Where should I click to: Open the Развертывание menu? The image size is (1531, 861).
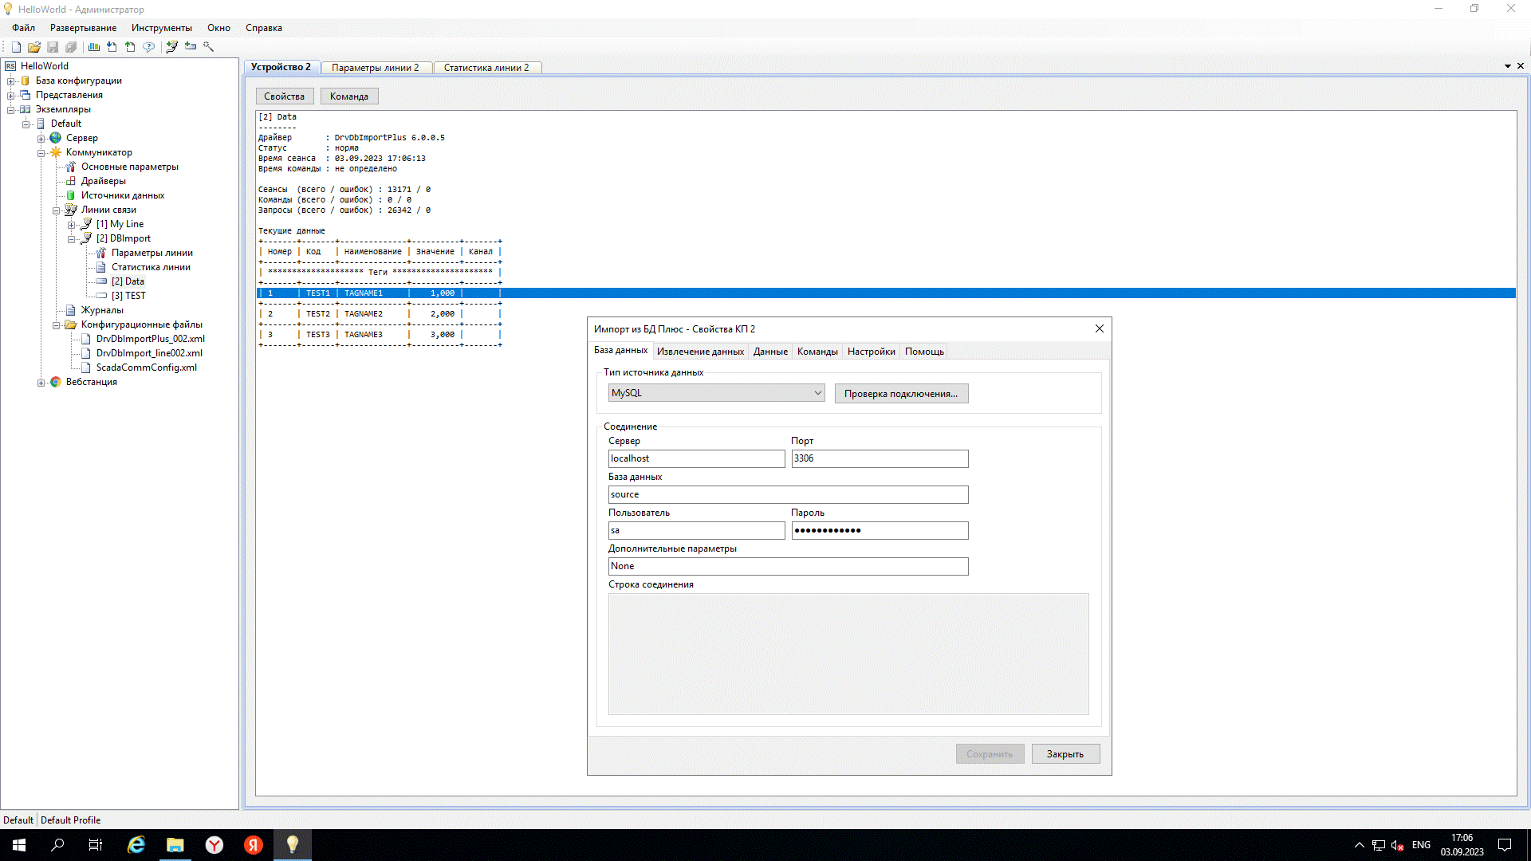pyautogui.click(x=84, y=28)
